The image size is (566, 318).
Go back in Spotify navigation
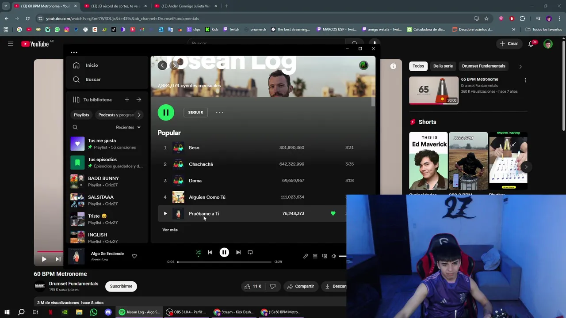tap(162, 65)
